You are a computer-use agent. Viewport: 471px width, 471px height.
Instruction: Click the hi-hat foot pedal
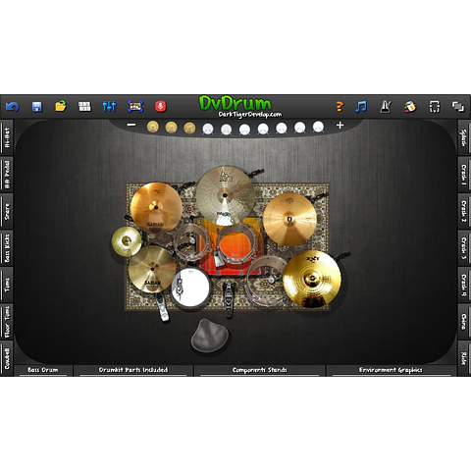[162, 307]
